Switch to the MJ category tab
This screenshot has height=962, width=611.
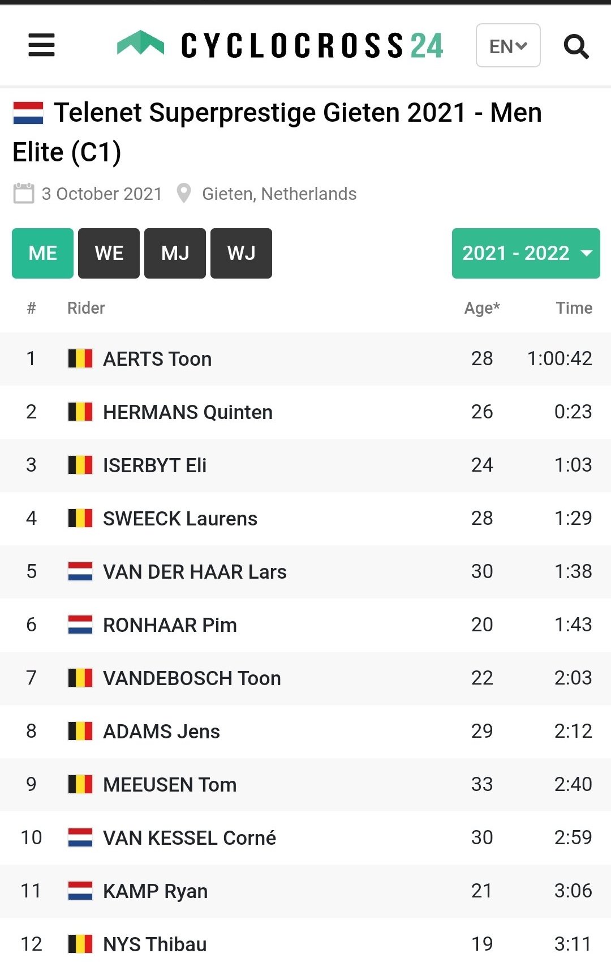(x=175, y=253)
